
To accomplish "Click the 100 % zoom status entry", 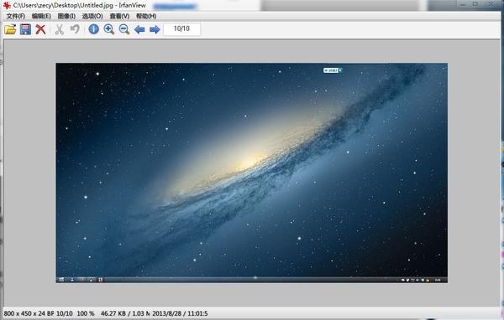I will [86, 313].
